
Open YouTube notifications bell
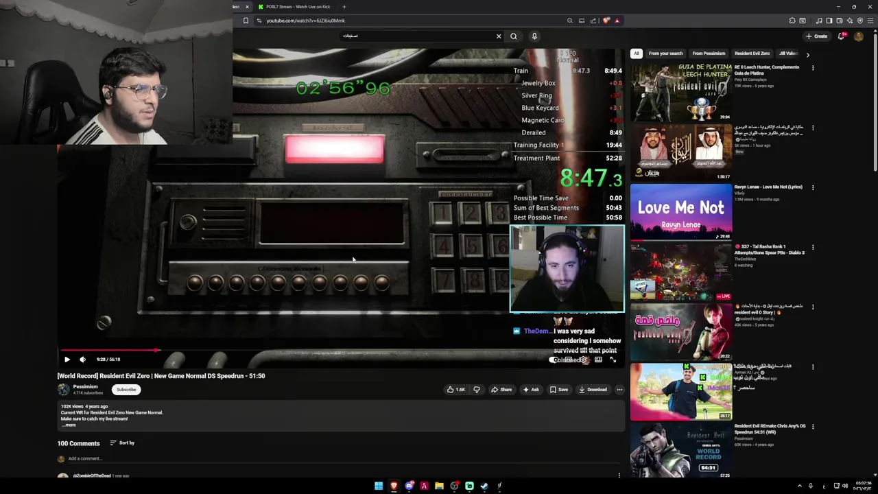(x=842, y=36)
